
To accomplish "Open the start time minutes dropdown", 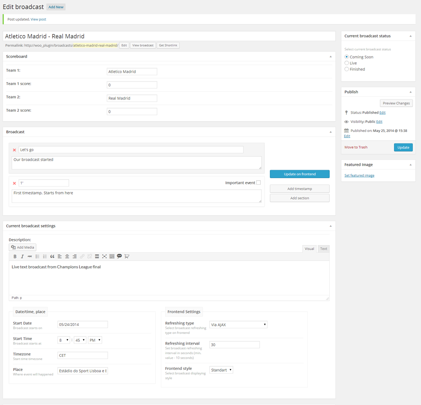I will tap(80, 340).
